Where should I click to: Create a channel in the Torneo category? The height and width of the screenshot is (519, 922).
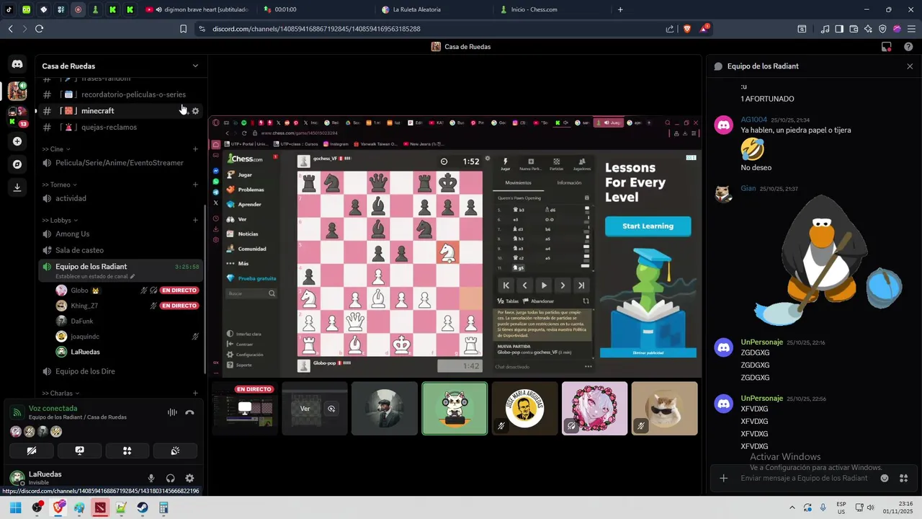coord(195,185)
